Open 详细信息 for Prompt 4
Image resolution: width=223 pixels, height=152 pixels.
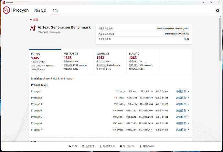pos(181,111)
